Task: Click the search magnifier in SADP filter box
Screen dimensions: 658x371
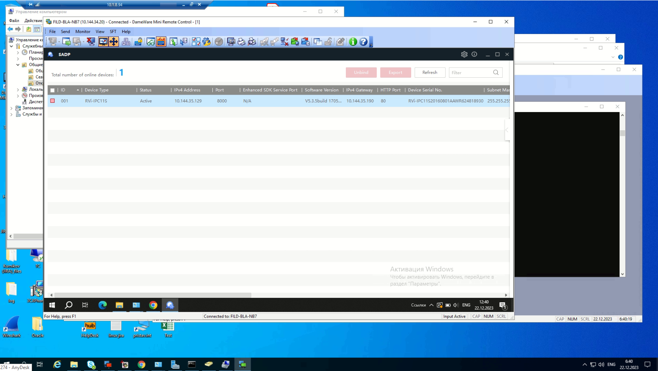Action: 496,73
